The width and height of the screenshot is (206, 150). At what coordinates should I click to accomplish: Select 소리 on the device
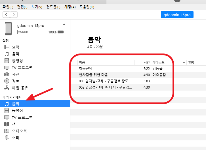point(16,138)
